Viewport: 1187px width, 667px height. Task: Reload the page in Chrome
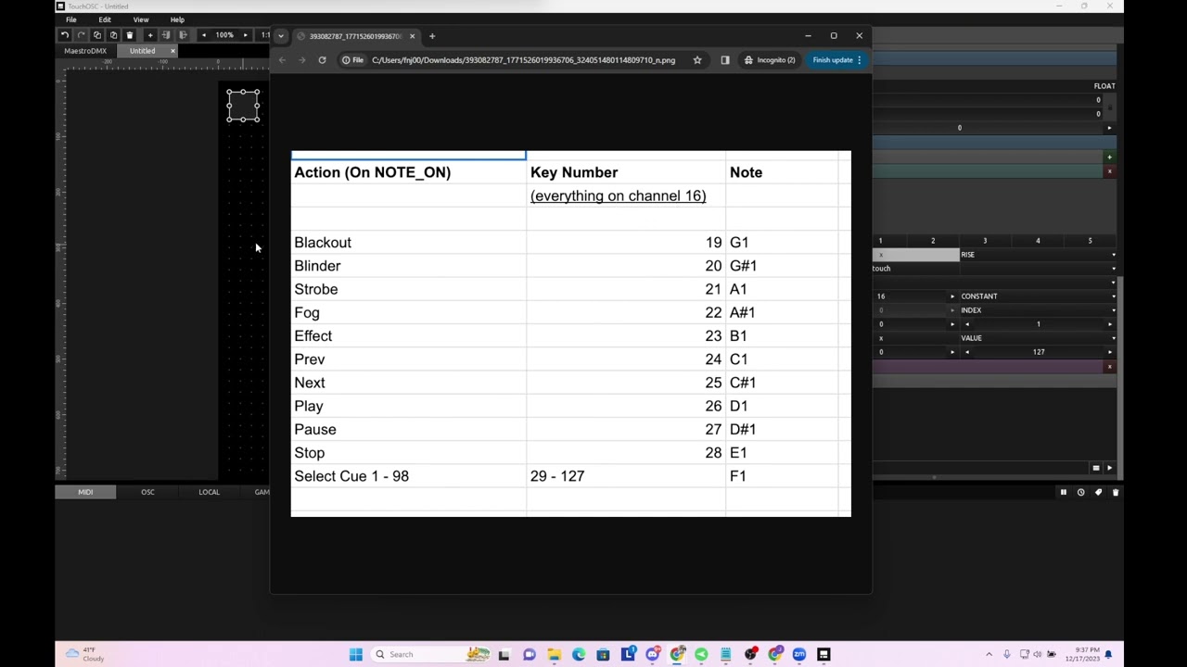pos(322,60)
